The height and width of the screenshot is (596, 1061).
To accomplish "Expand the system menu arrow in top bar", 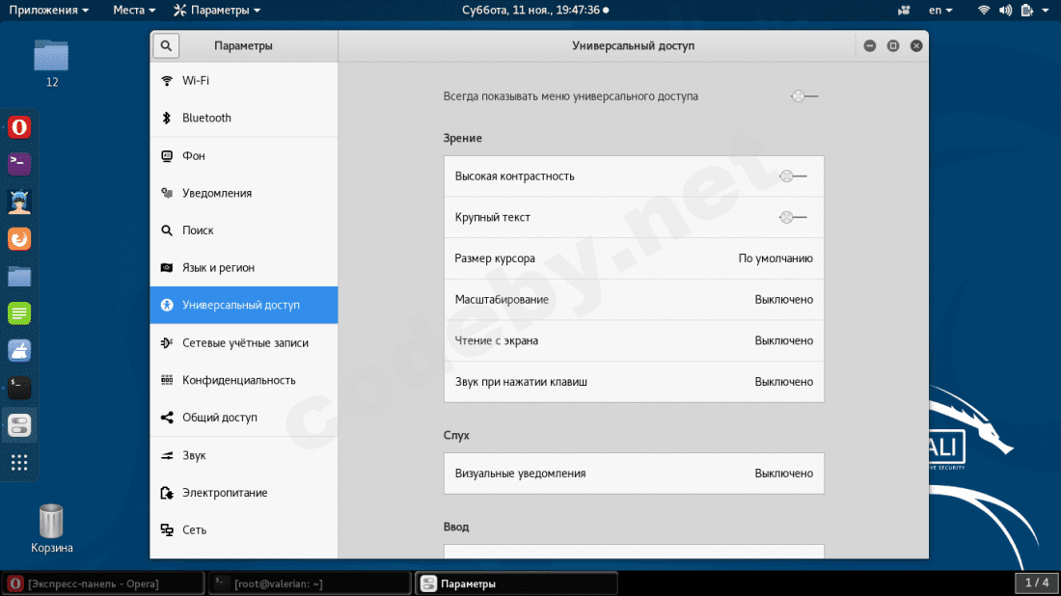I will [1046, 11].
